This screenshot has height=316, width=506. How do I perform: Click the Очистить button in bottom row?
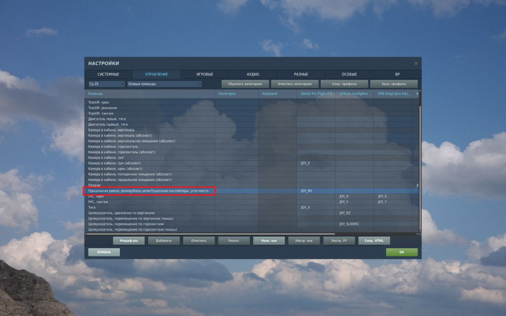click(x=199, y=241)
